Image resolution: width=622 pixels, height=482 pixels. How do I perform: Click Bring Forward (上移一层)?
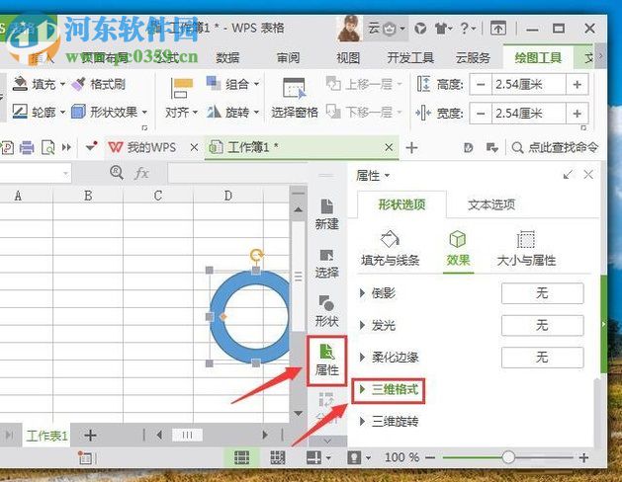[364, 84]
